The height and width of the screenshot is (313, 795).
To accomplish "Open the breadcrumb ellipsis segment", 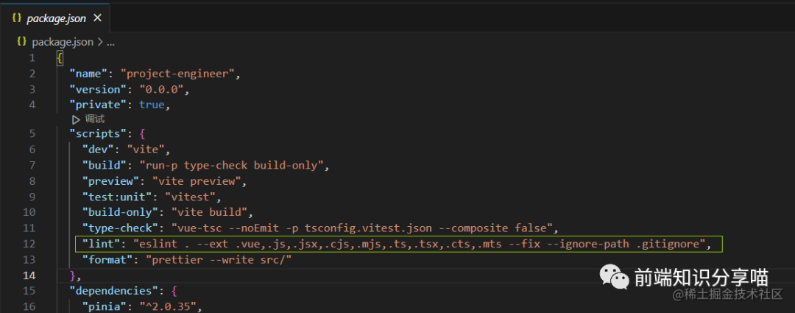I will click(110, 42).
